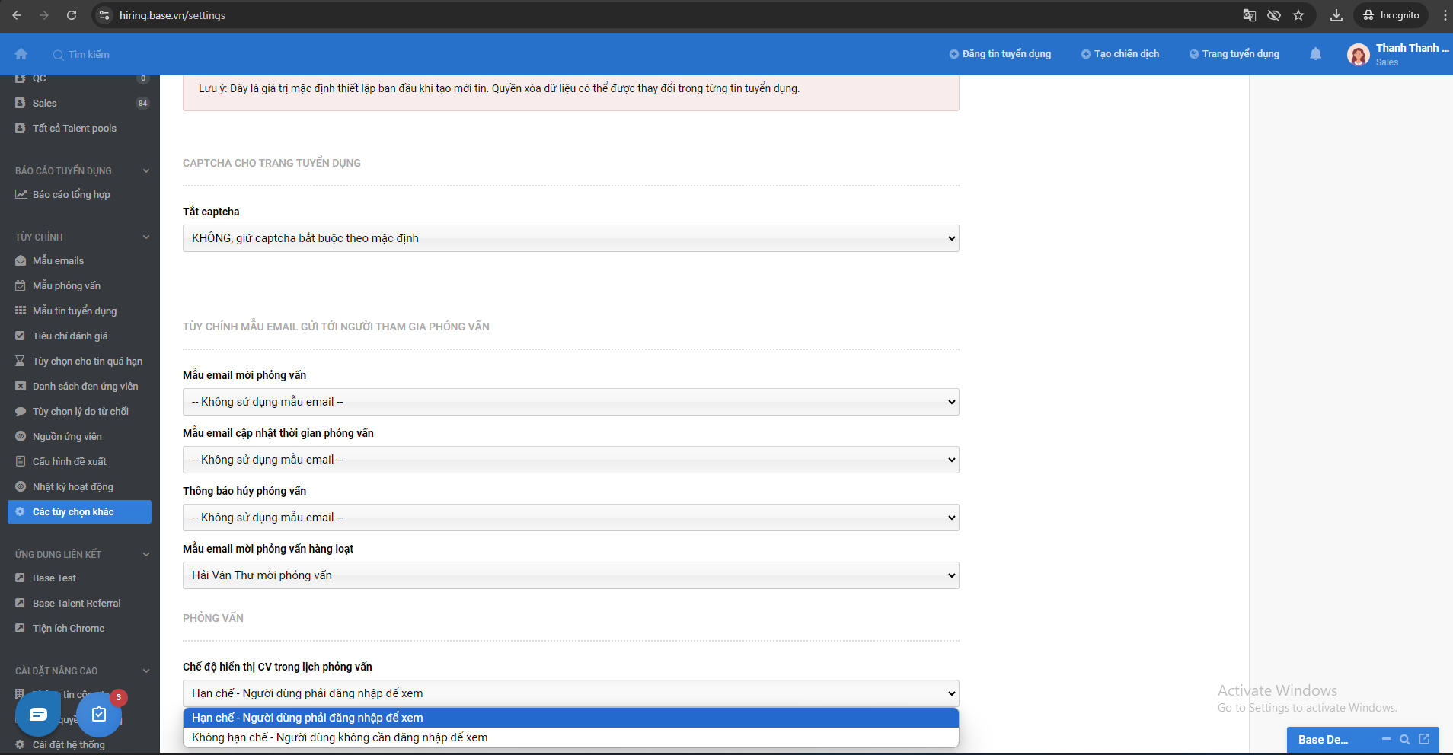1453x755 pixels.
Task: Collapse ỨNG DỤNG LIÊN KẾT section
Action: coord(146,554)
